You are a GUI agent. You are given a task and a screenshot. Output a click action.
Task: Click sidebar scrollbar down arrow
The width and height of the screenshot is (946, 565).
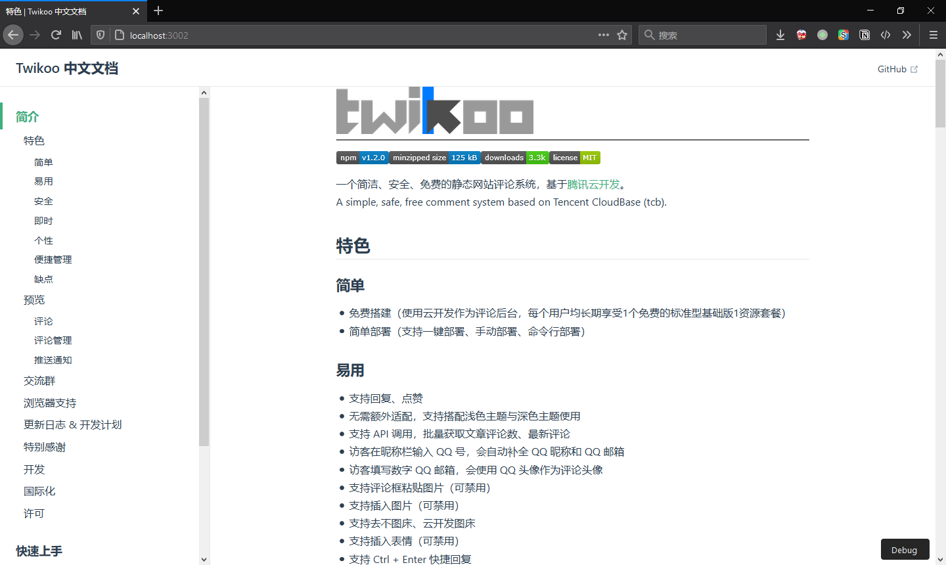pos(204,560)
